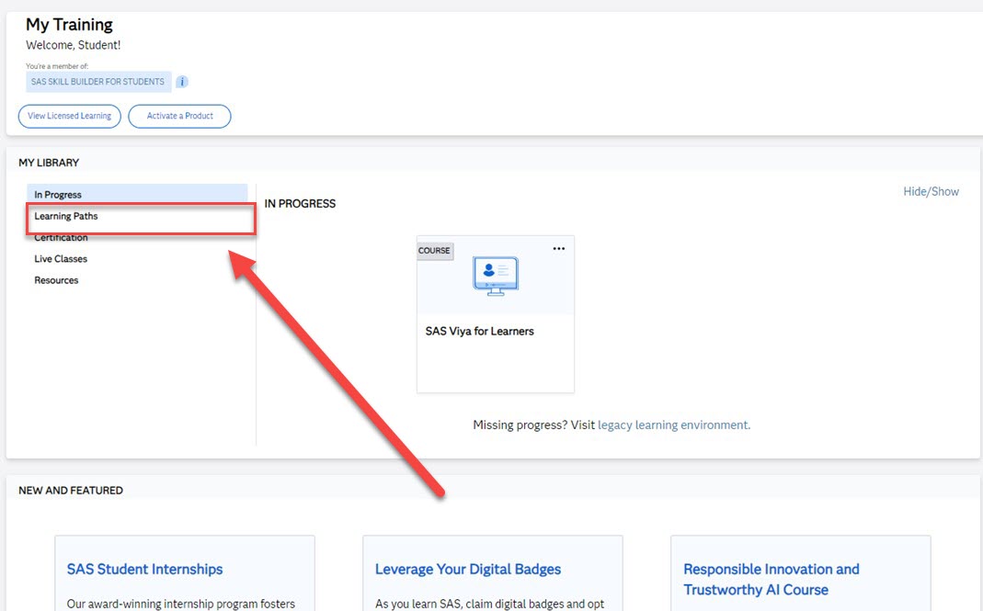This screenshot has width=983, height=611.
Task: Open Leverage Your Digital Badges
Action: (468, 569)
